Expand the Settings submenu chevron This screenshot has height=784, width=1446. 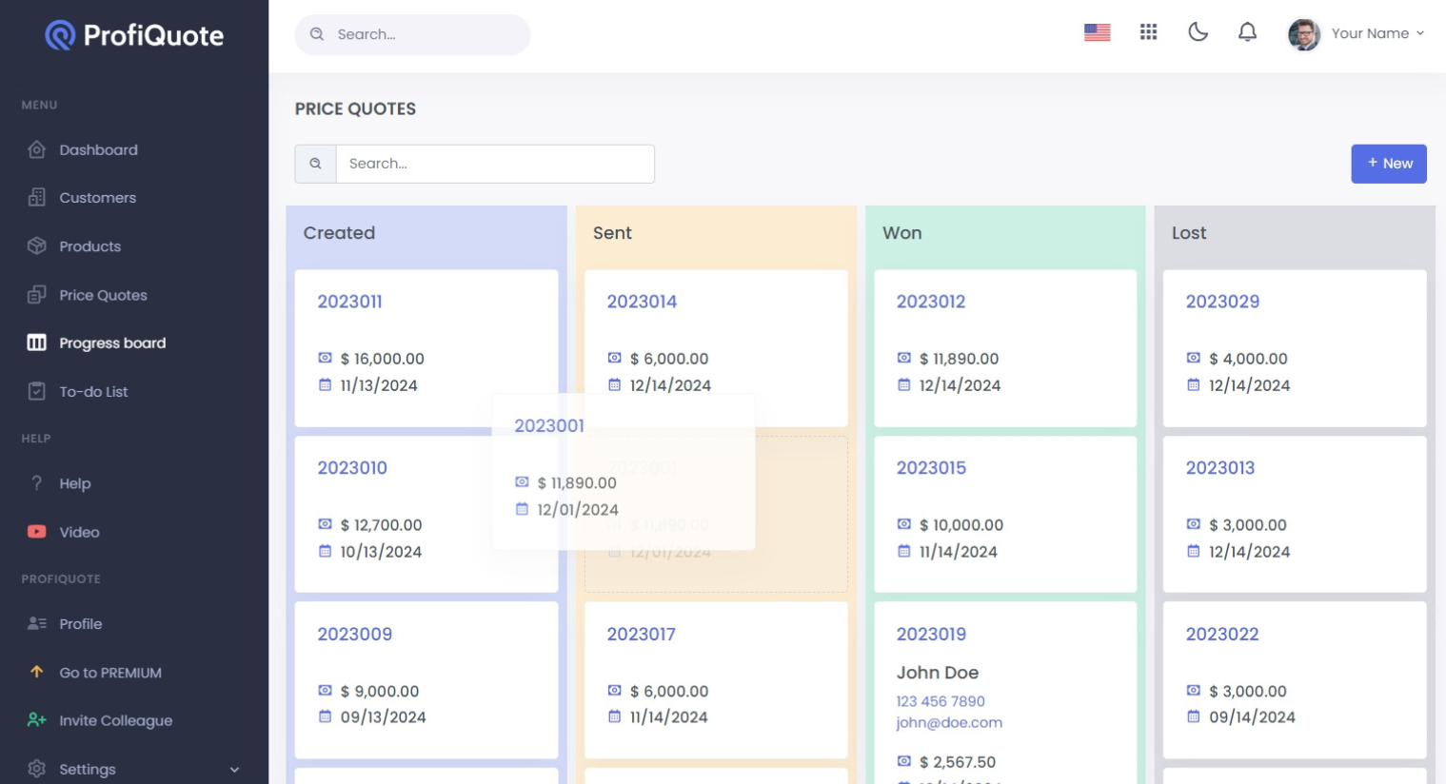234,770
